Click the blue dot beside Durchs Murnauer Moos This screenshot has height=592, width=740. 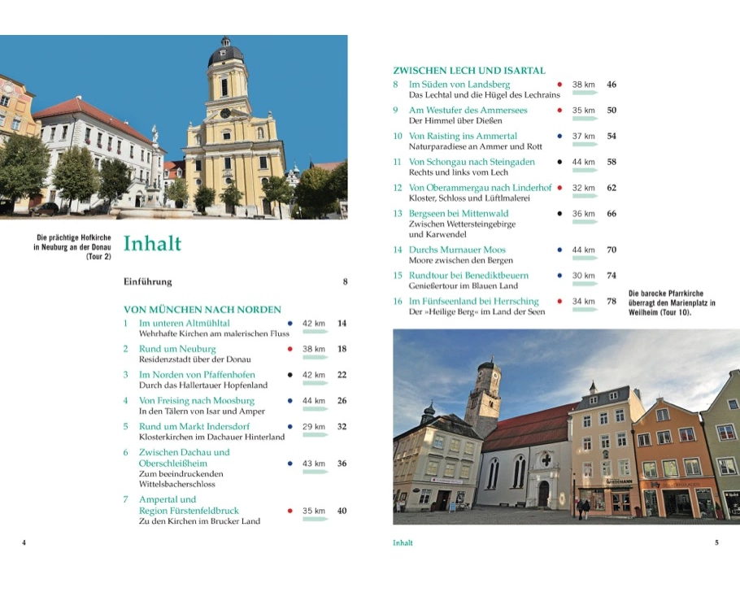tap(559, 250)
